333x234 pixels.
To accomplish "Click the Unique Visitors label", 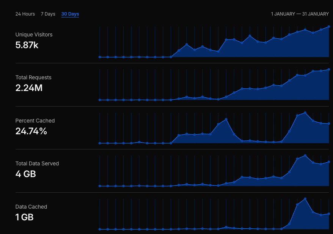I will click(34, 35).
